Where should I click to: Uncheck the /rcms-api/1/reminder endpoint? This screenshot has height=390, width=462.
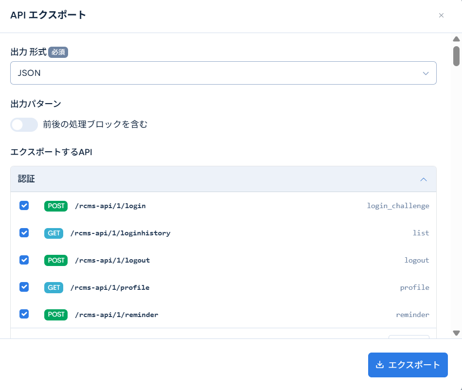[24, 314]
